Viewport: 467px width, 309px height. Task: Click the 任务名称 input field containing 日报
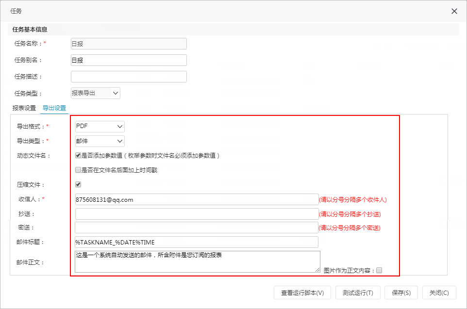[x=129, y=44]
